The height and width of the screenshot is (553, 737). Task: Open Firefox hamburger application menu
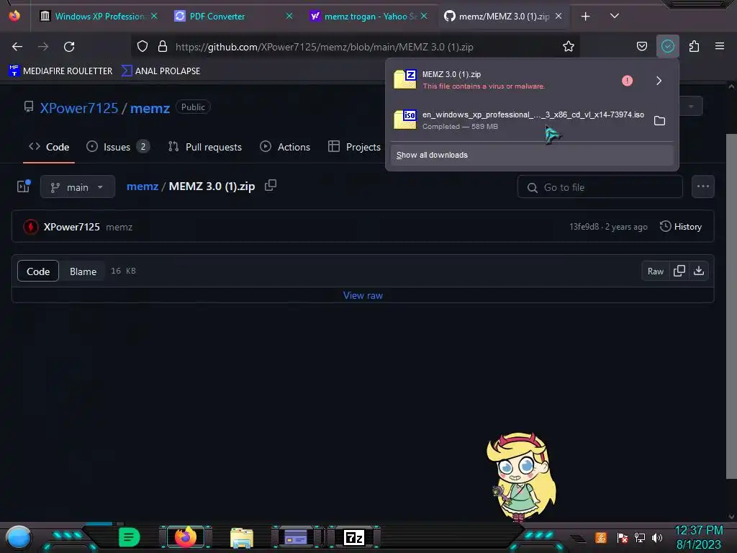click(x=720, y=46)
